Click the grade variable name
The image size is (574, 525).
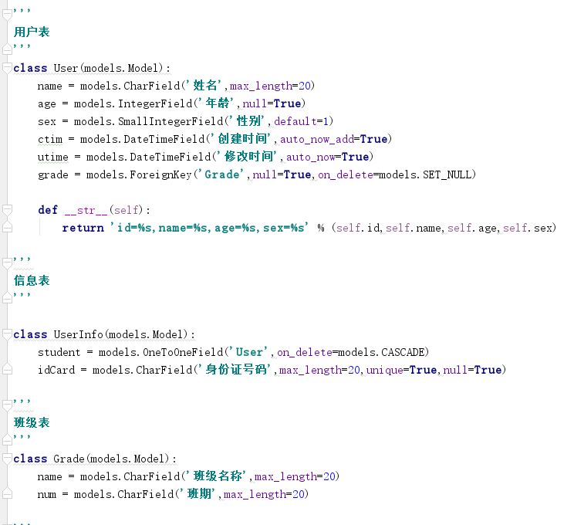tap(53, 175)
